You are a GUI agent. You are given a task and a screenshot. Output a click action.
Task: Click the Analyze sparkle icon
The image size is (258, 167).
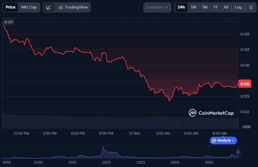[214, 141]
